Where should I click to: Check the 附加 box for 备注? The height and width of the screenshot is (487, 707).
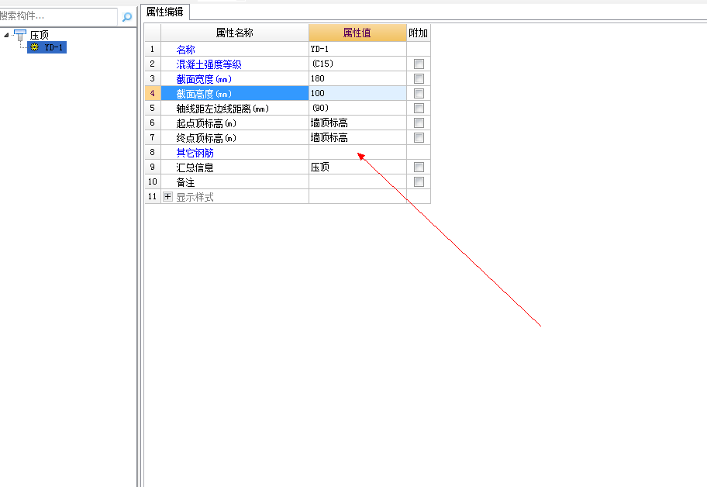(419, 181)
